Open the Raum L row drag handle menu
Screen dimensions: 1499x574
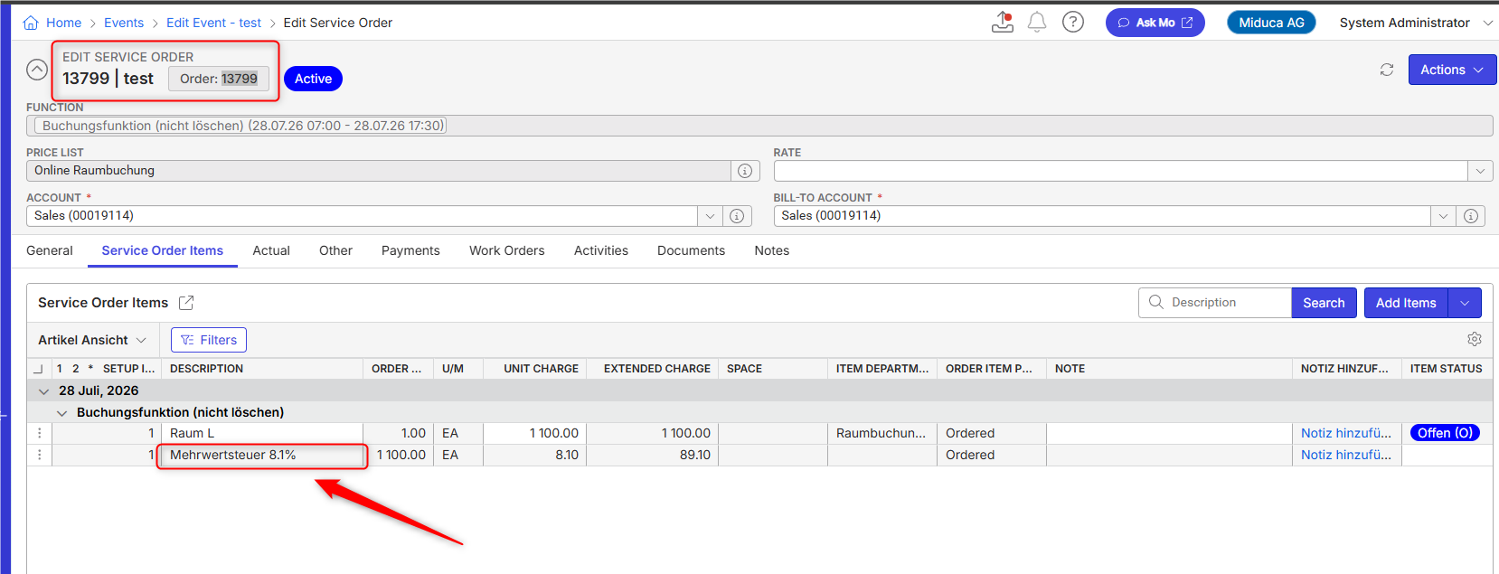[40, 433]
